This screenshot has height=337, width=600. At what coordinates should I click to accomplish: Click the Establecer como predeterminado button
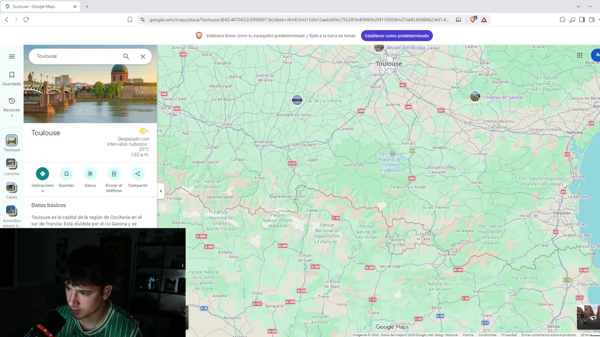coord(397,36)
